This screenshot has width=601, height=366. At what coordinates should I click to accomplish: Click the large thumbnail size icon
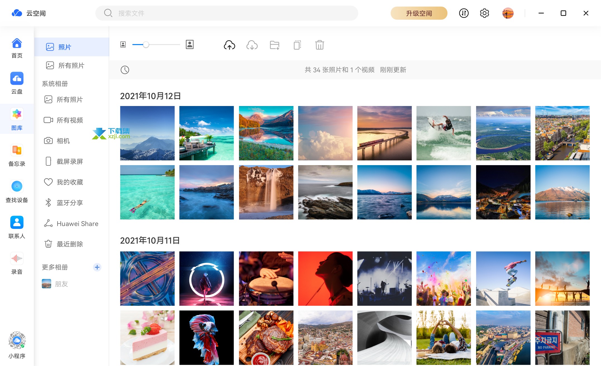click(190, 45)
